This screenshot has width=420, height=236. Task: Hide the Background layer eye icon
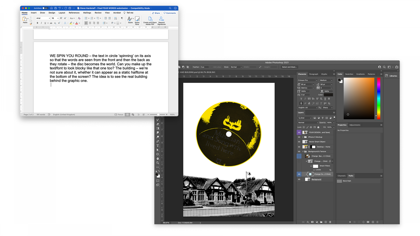(299, 179)
